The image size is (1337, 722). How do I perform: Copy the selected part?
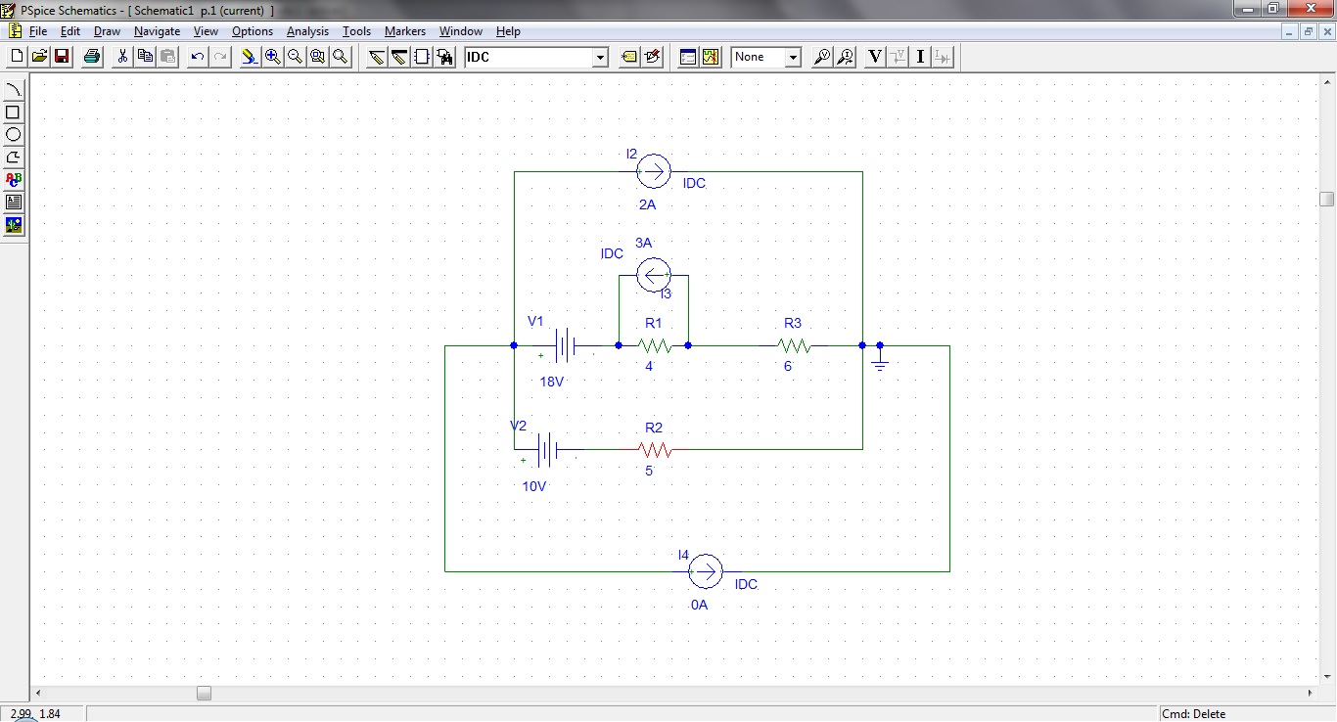(x=145, y=57)
